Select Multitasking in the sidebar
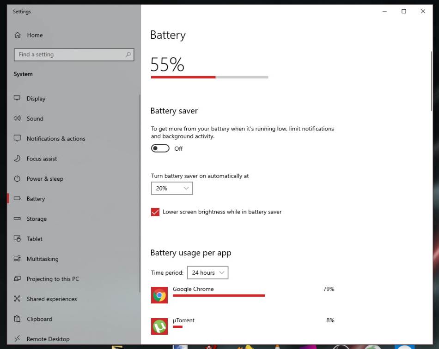 [43, 259]
